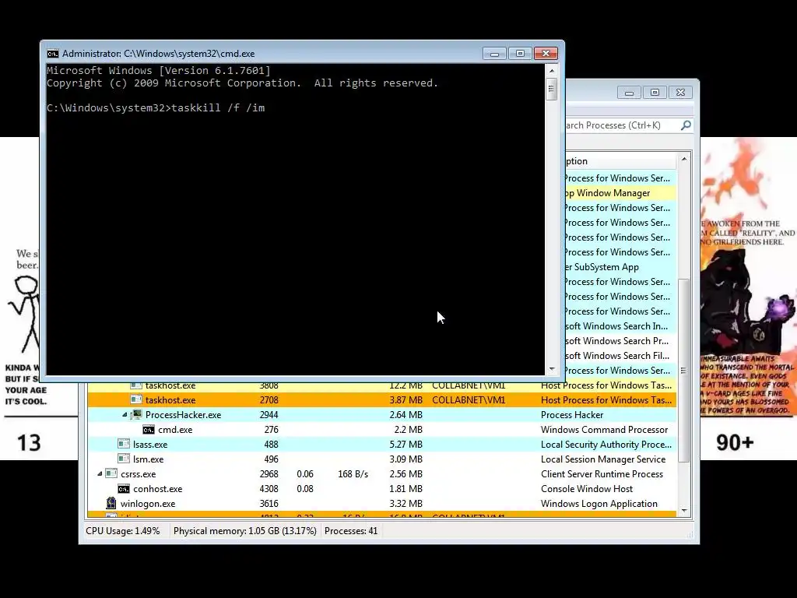
Task: Maximize the Administrator cmd.exe window
Action: (520, 54)
